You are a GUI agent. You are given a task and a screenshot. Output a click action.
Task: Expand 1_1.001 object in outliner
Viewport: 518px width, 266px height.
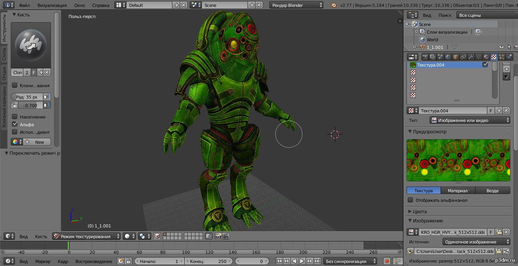click(414, 47)
